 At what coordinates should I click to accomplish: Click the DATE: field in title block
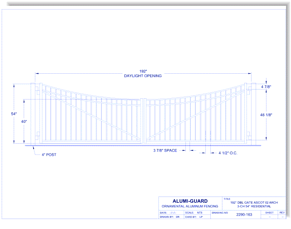point(168,213)
